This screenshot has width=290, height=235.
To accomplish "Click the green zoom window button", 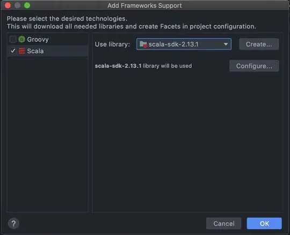I will pyautogui.click(x=27, y=5).
